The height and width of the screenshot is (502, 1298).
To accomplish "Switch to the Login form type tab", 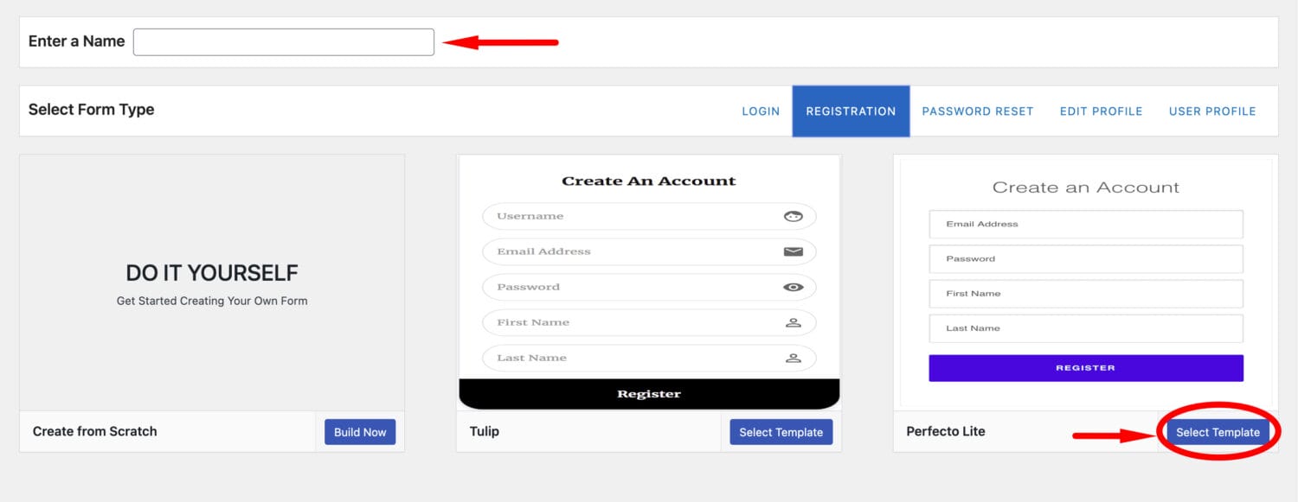I will pyautogui.click(x=761, y=111).
